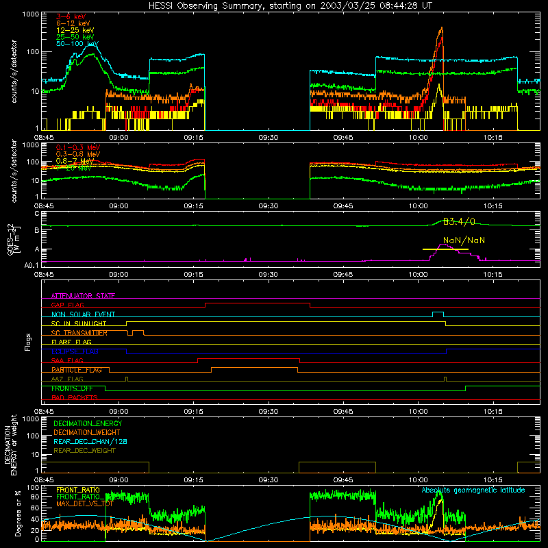Viewport: 548px width, 548px height.
Task: Select the FLARE_FLAG label
Action: [71, 342]
